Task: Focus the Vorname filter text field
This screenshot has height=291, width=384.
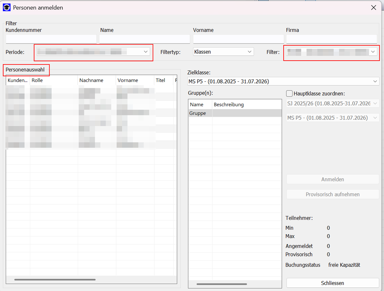Action: point(238,39)
